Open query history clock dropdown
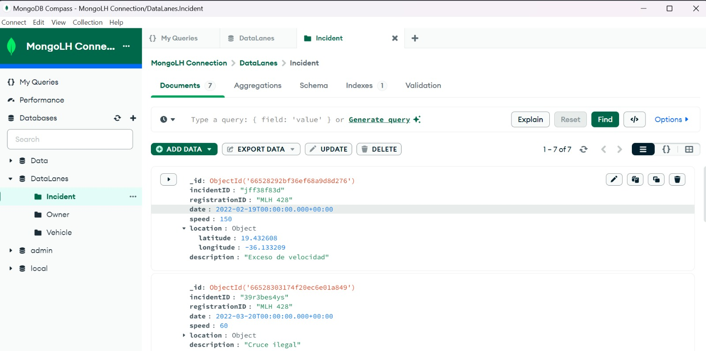Viewport: 706px width, 351px height. click(168, 119)
